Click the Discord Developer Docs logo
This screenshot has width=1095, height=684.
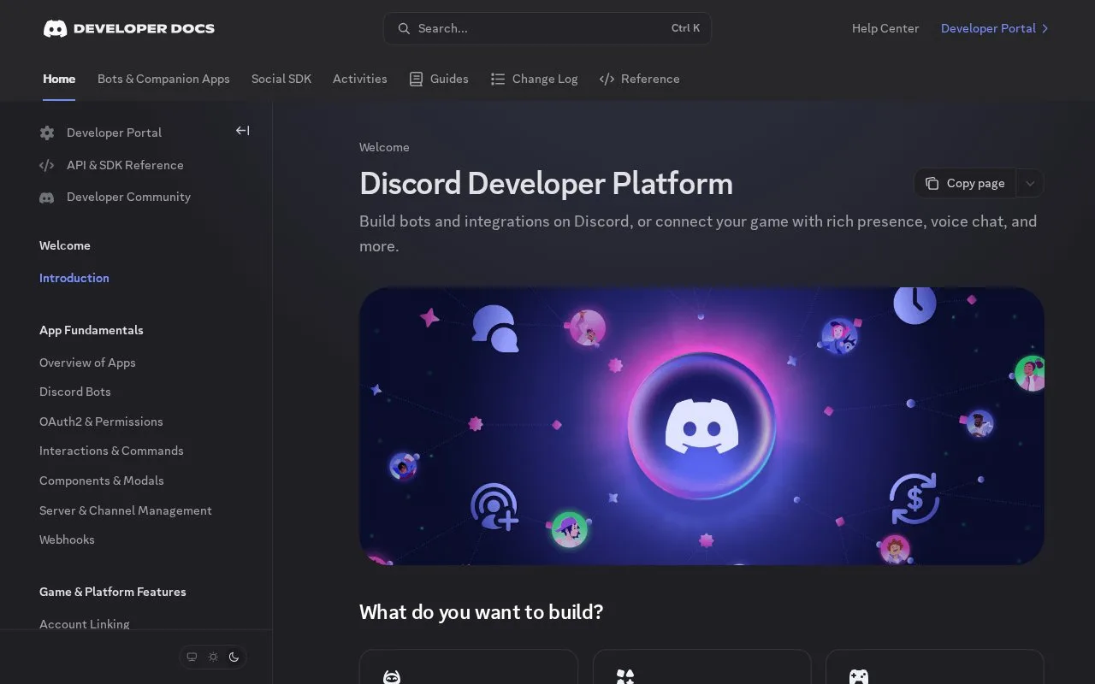129,28
